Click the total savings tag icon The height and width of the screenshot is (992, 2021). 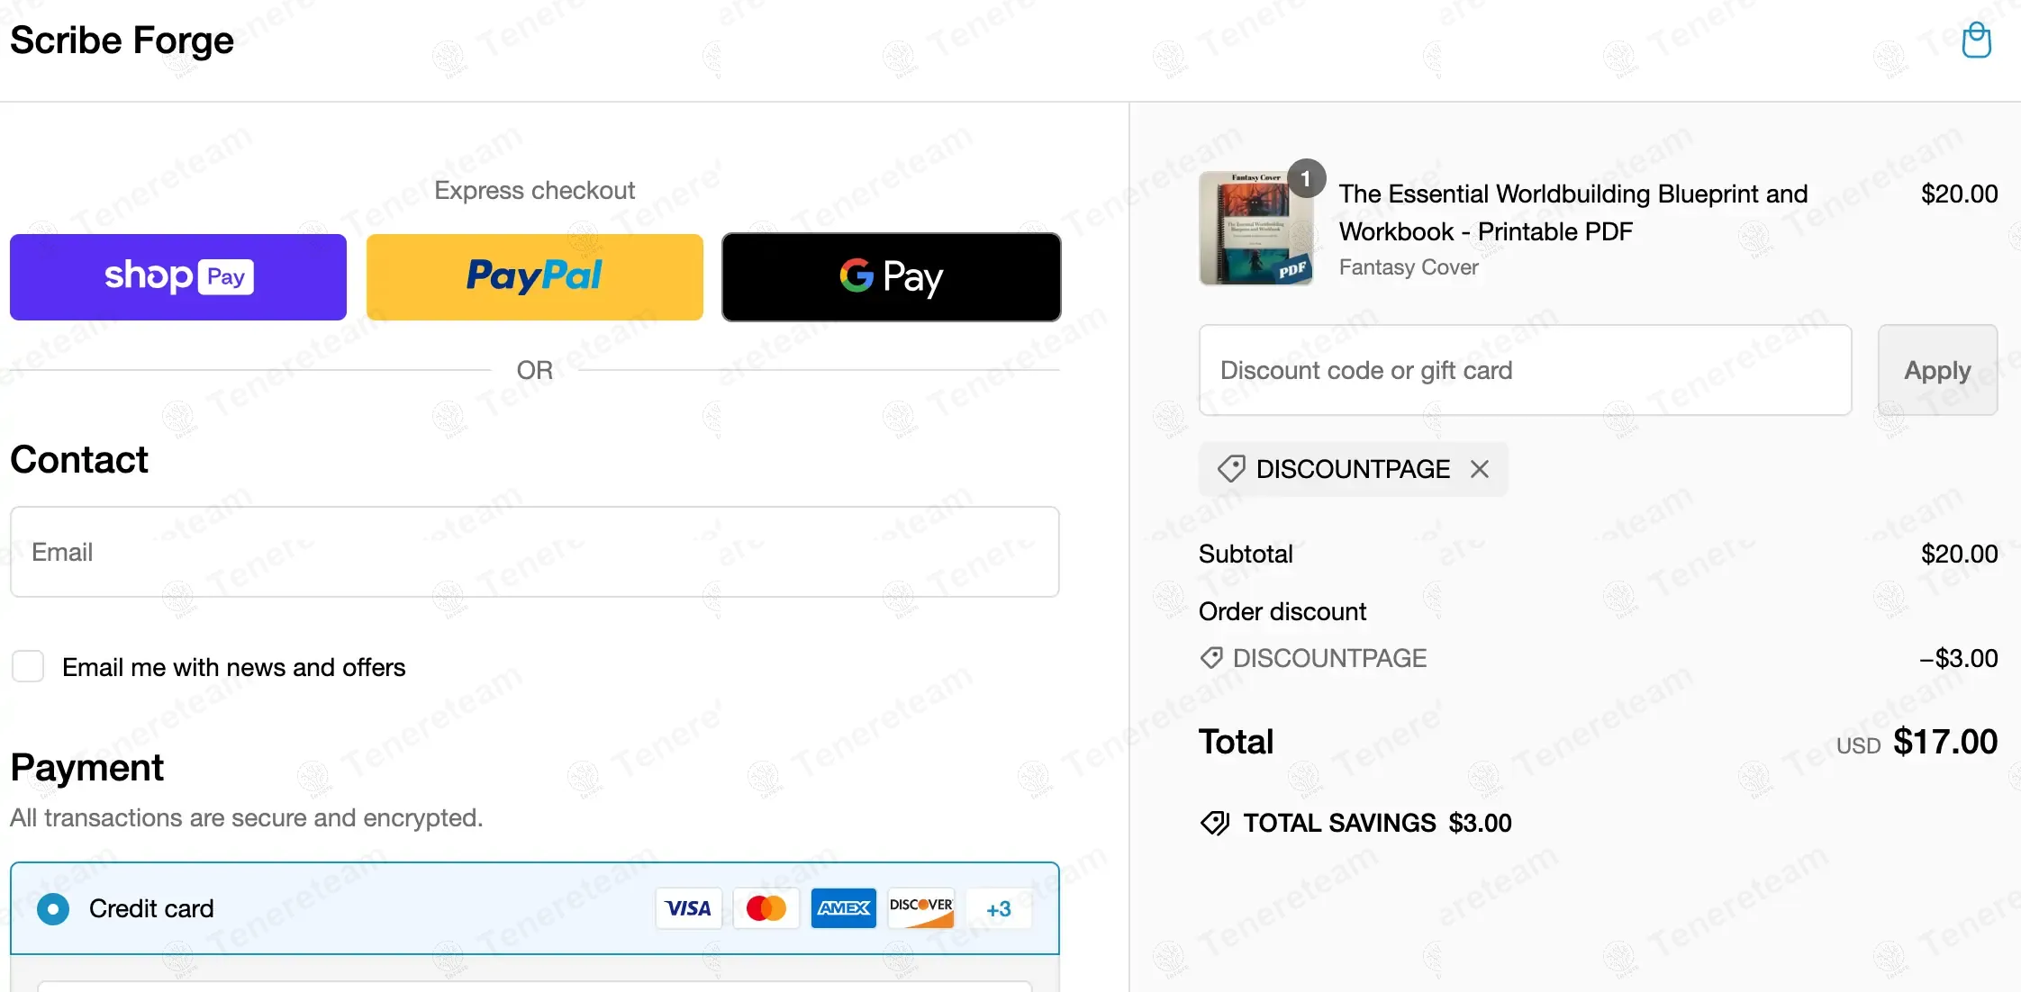1215,823
